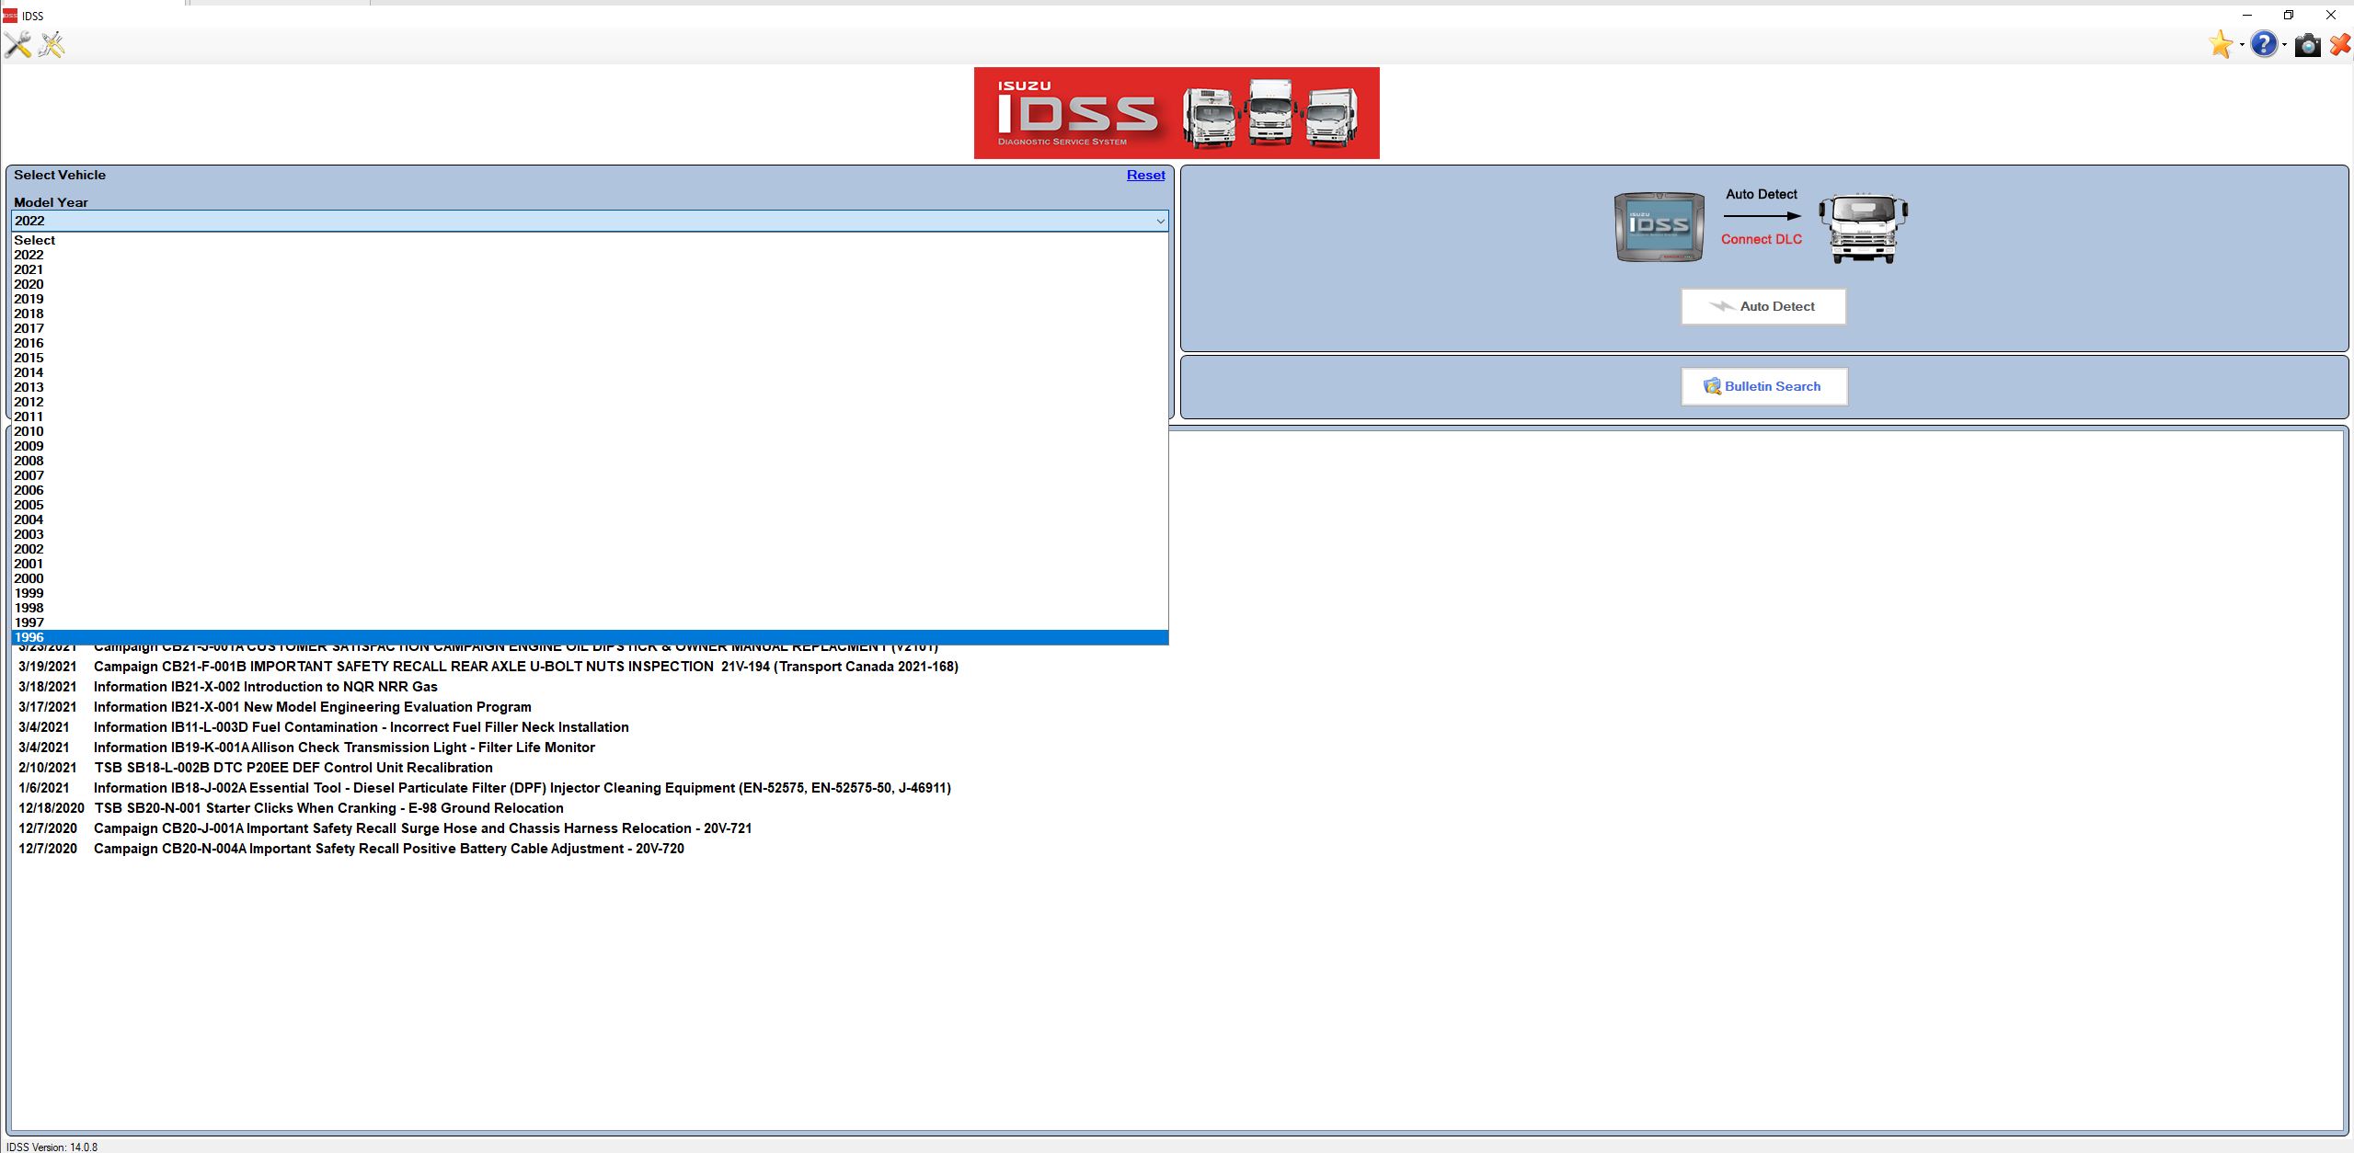Viewport: 2354px width, 1153px height.
Task: Expand the dropdown arrow beside the Help icon
Action: (2284, 46)
